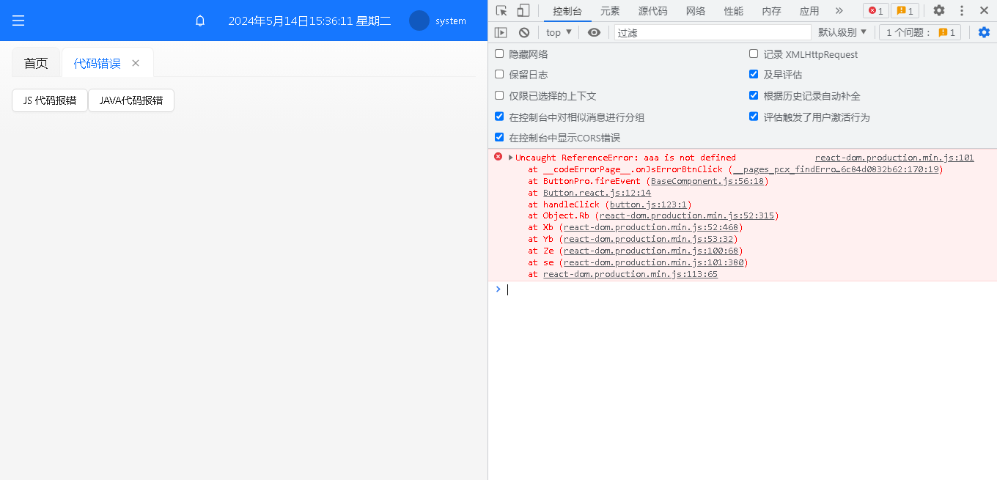
Task: Switch to the 网络 DevTools tab
Action: (x=696, y=11)
